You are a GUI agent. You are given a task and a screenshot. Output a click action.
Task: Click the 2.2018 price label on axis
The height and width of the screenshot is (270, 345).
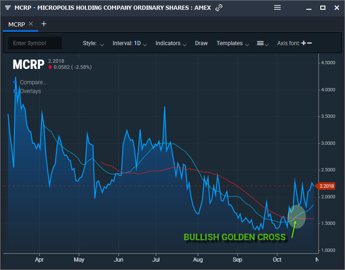coord(326,186)
